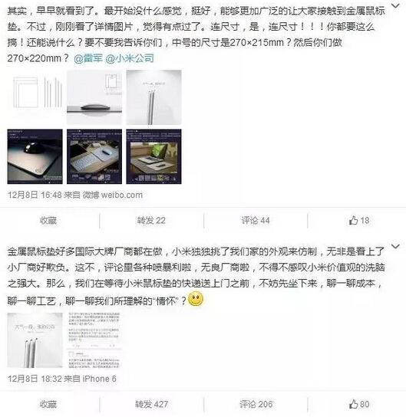Open the @小米公司 mention link
The height and width of the screenshot is (417, 406).
tap(130, 58)
